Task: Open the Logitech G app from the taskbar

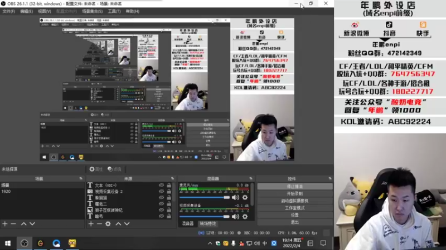Action: tap(40, 243)
